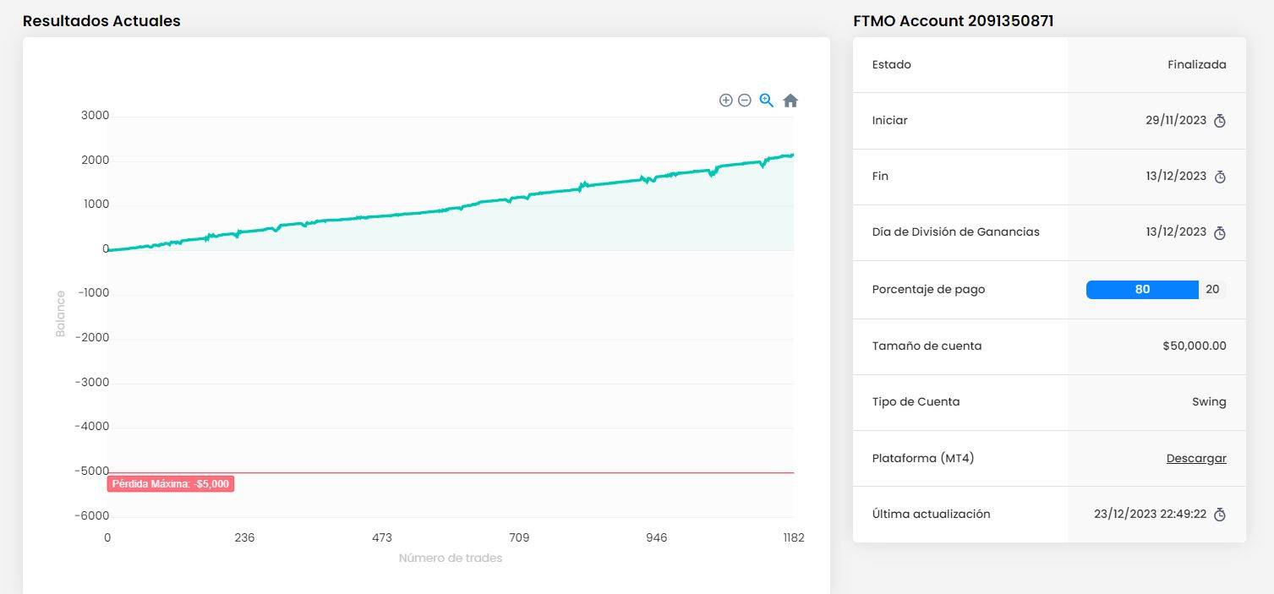The image size is (1274, 594).
Task: Click the Finalizada status value
Action: 1196,64
